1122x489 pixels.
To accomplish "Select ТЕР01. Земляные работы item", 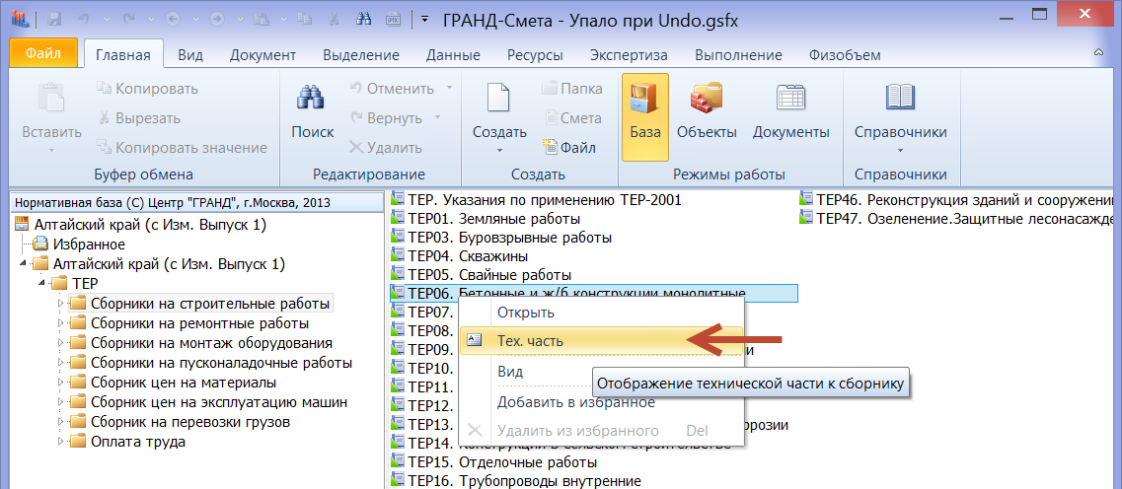I will pos(486,218).
